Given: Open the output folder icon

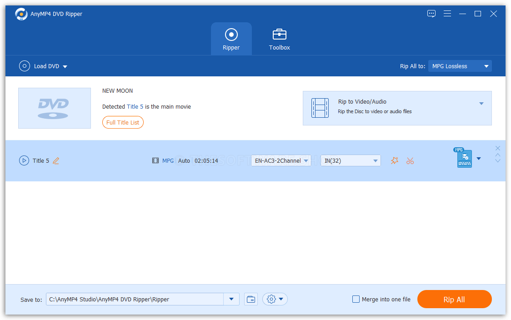Looking at the screenshot, I should [x=251, y=300].
